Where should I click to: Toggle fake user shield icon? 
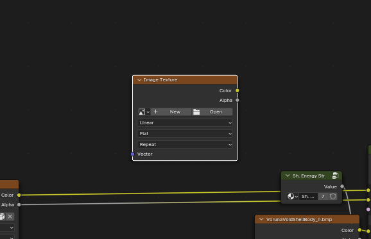click(333, 197)
